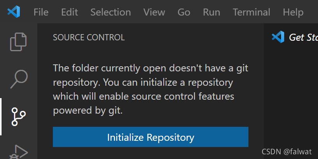Click the VS Code logo in title bar
The image size is (318, 159).
(14, 12)
